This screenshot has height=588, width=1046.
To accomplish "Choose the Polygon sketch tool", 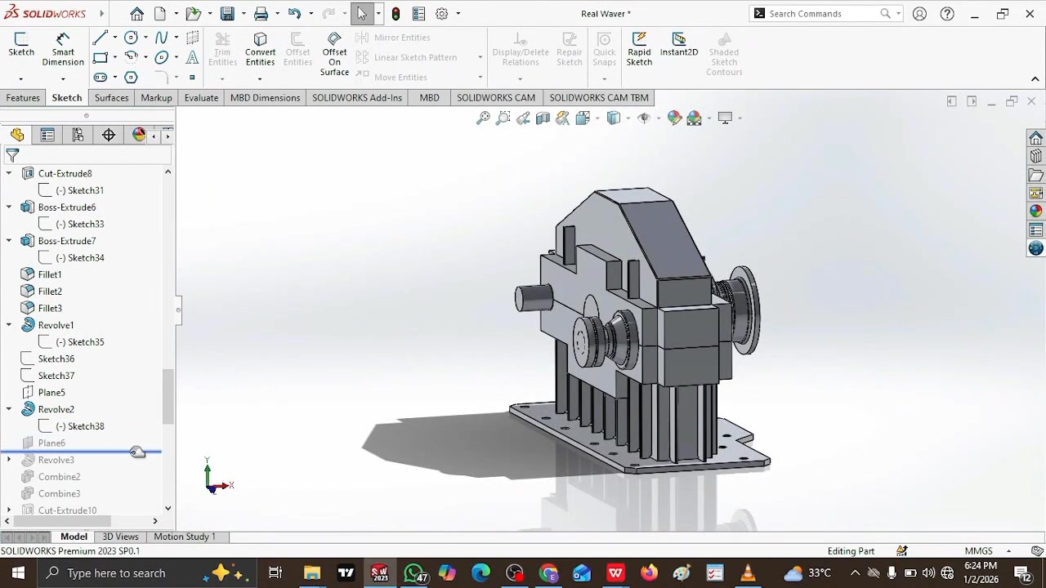I will coord(131,78).
